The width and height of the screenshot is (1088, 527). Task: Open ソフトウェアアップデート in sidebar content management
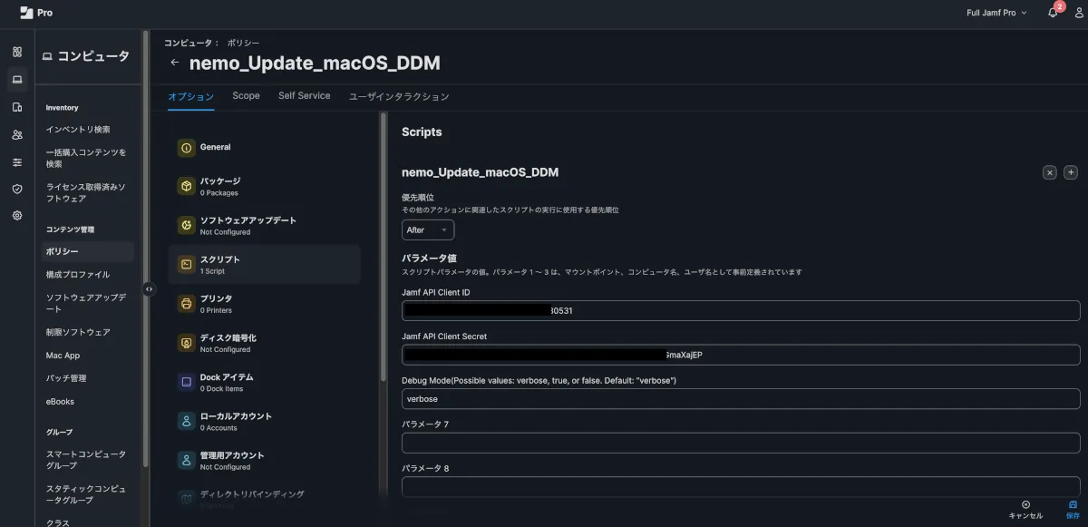(86, 303)
